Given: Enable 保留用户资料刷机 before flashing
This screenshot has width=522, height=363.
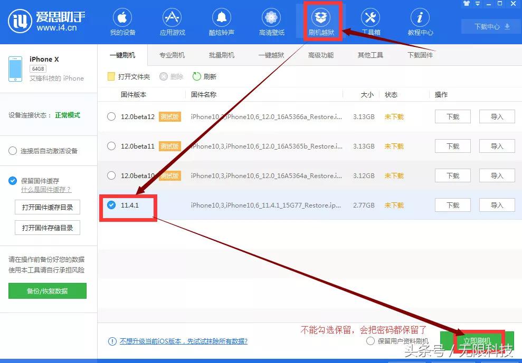Looking at the screenshot, I should coord(371,341).
